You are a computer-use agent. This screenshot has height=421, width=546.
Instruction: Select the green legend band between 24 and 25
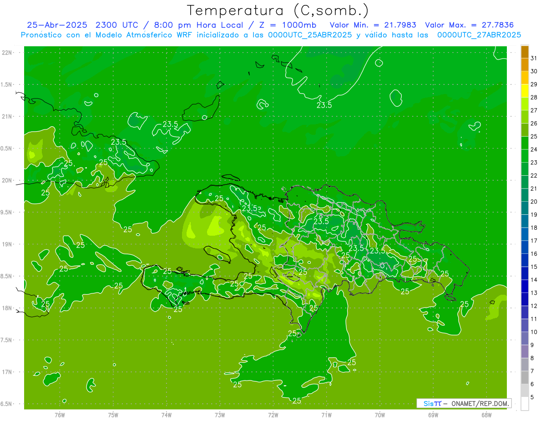click(525, 143)
